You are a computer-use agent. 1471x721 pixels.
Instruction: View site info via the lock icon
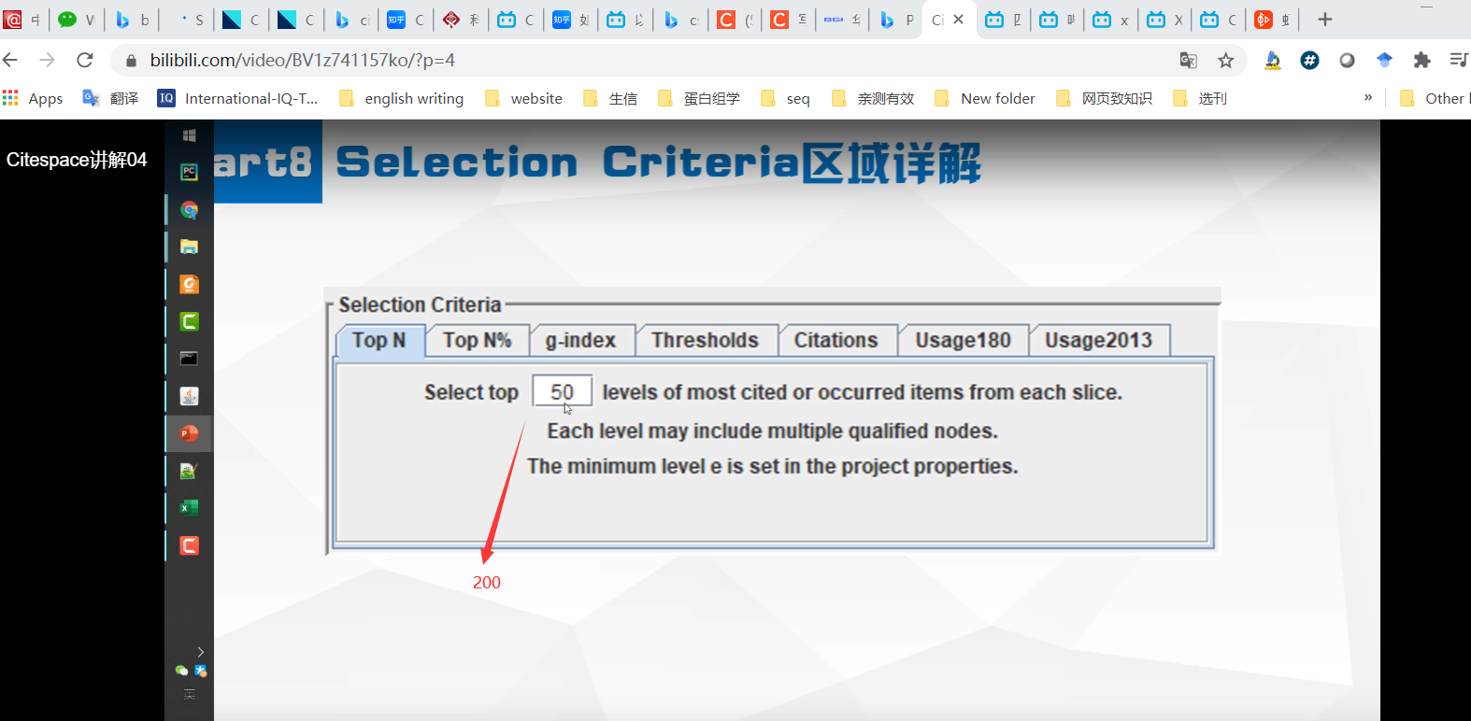pyautogui.click(x=131, y=61)
